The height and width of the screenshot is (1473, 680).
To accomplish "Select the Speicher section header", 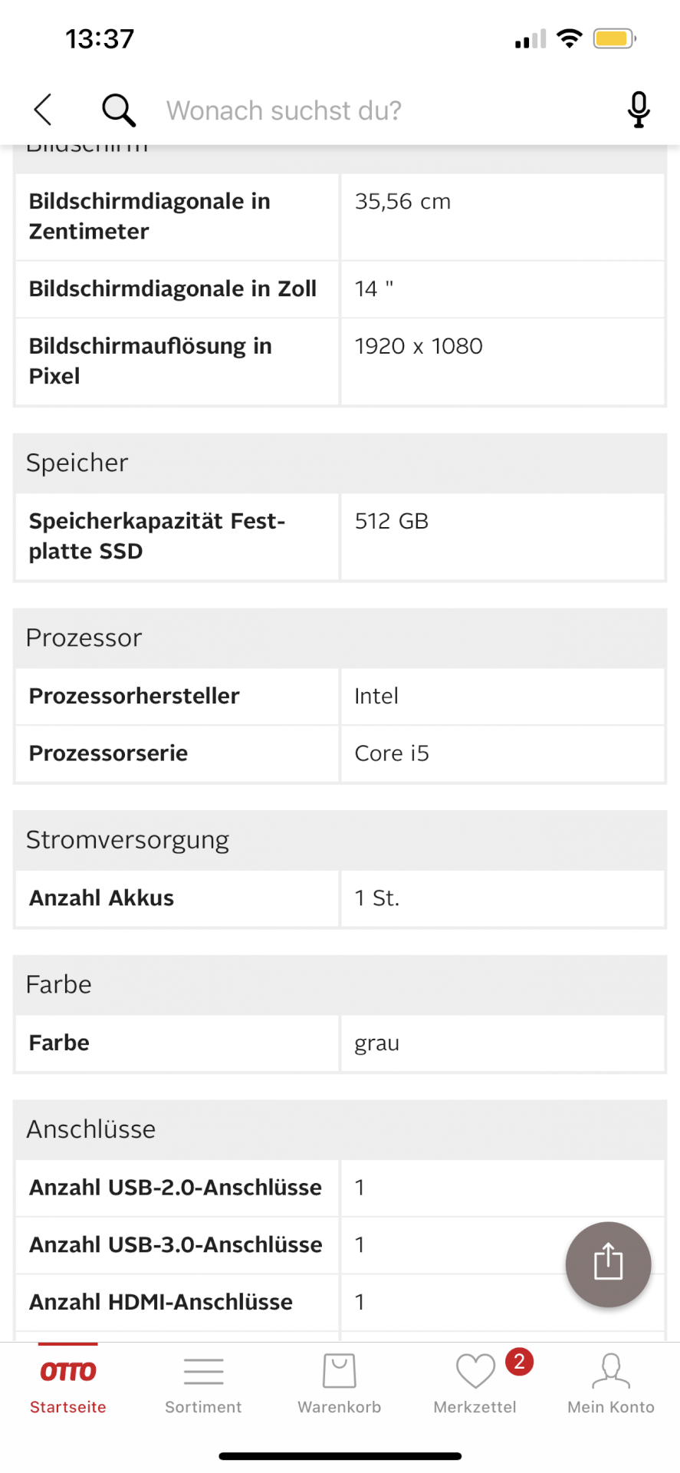I will tap(77, 463).
